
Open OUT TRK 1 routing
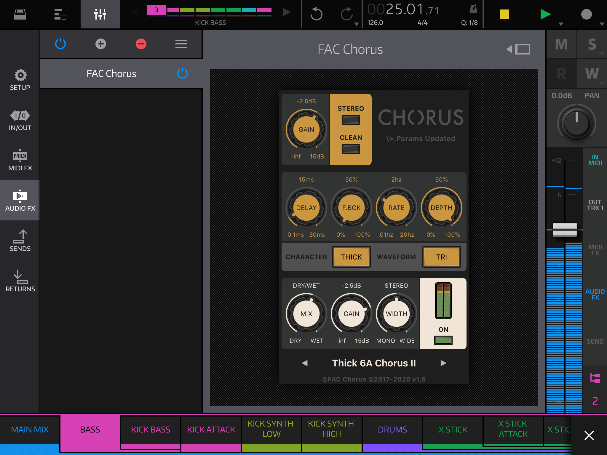pyautogui.click(x=595, y=205)
